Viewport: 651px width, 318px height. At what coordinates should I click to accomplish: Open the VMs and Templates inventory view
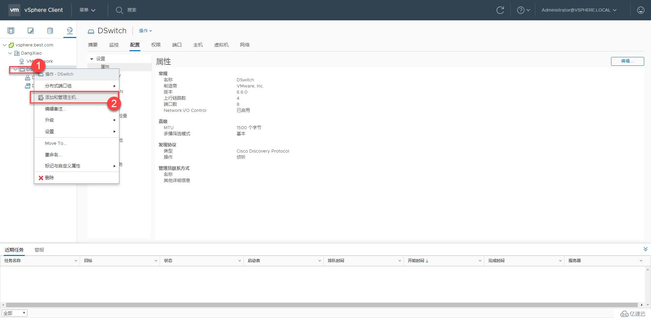pyautogui.click(x=31, y=31)
